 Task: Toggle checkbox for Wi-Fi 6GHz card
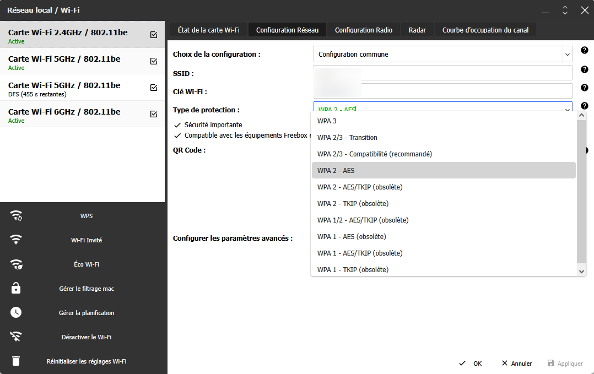[x=154, y=114]
